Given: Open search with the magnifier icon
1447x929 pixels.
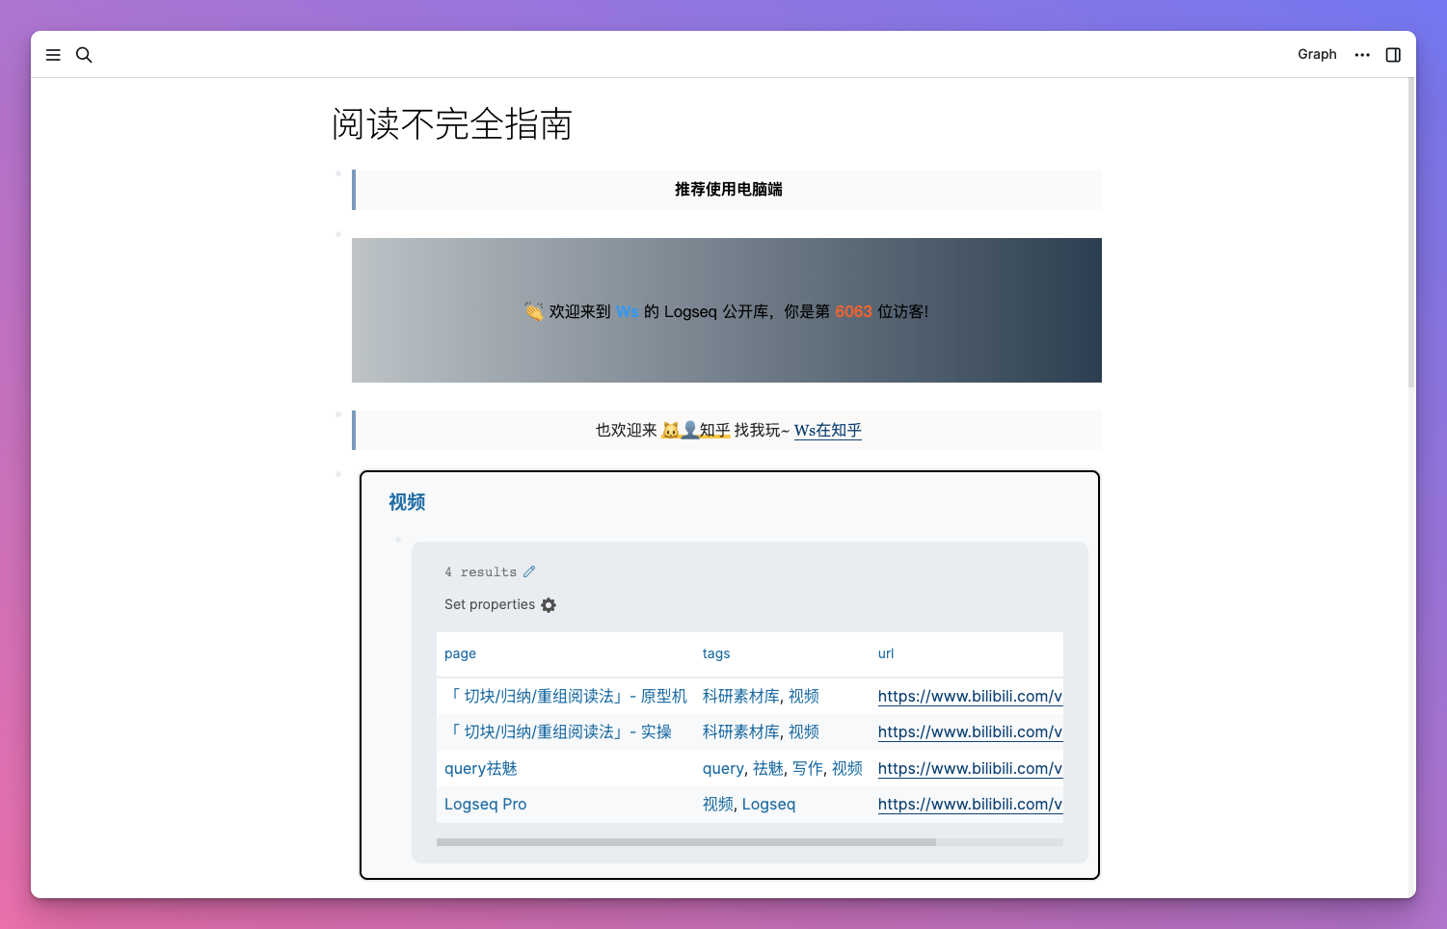Looking at the screenshot, I should (84, 55).
